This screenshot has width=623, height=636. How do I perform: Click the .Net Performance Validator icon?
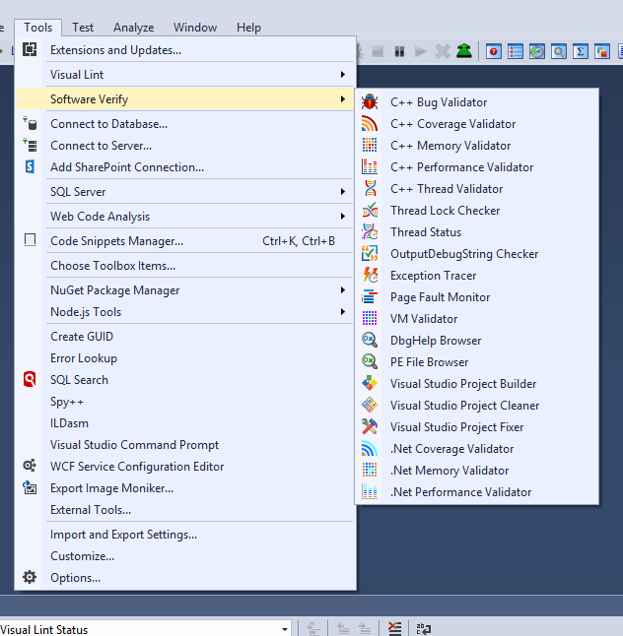click(x=370, y=492)
